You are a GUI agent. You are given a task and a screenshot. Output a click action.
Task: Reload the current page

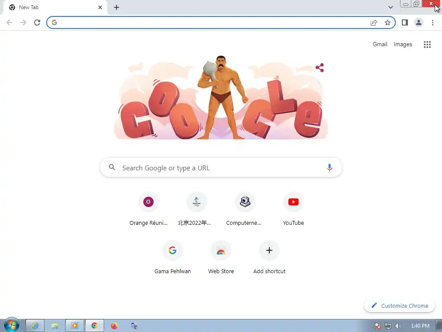[37, 22]
